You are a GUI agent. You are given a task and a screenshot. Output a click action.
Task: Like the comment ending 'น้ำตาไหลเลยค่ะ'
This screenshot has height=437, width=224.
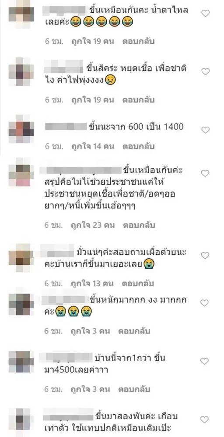click(x=206, y=14)
